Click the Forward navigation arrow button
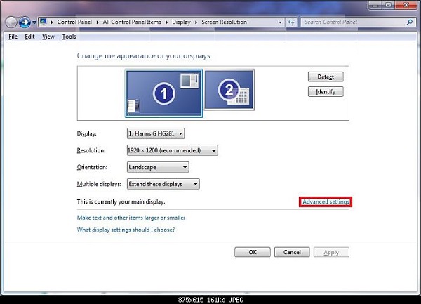 pos(25,22)
